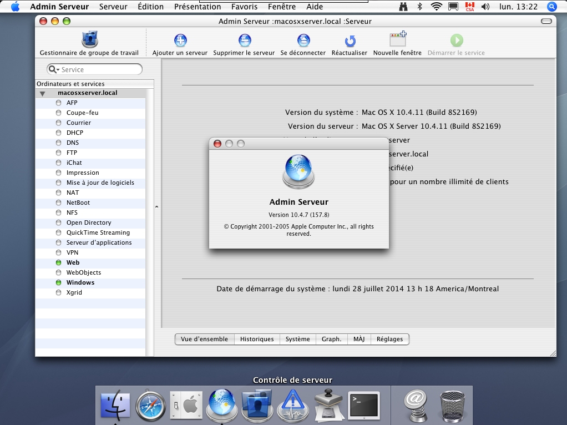567x425 pixels.
Task: Toggle the toolbar with the pill button
Action: point(546,21)
